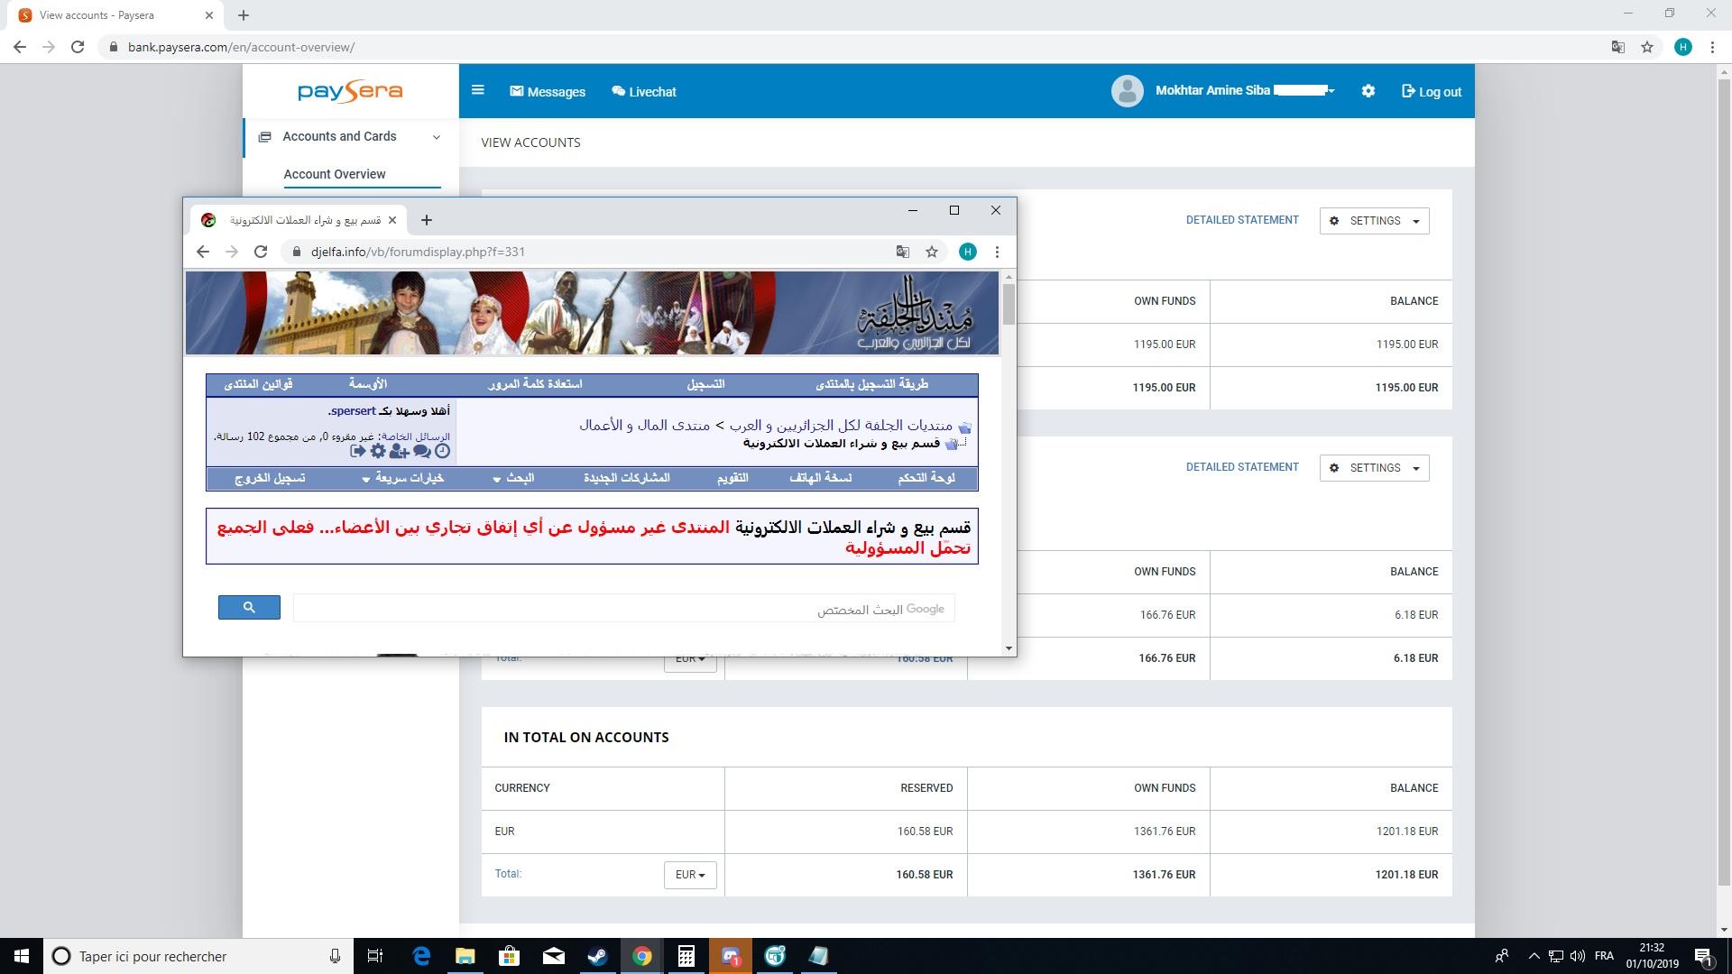The height and width of the screenshot is (974, 1732).
Task: Bookmark djelfa.info page with star icon
Action: (932, 252)
